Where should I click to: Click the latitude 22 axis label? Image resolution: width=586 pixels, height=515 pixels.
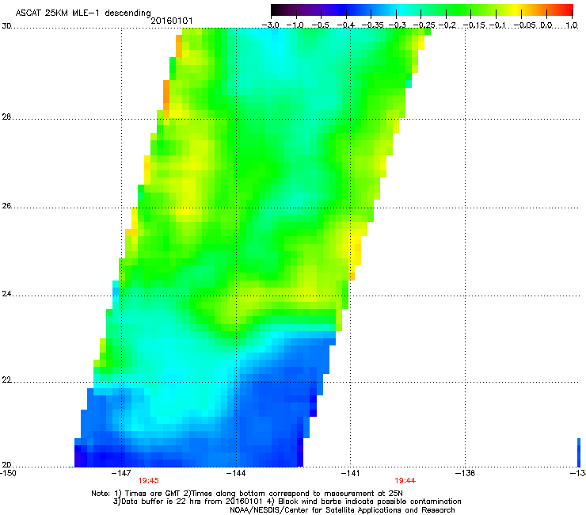coord(6,380)
